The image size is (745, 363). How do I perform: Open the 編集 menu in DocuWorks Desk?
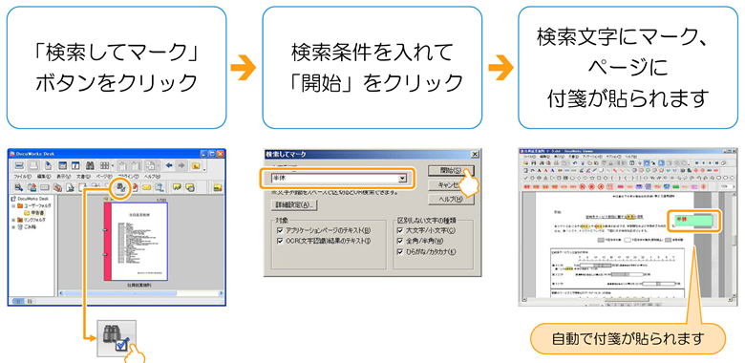point(44,177)
